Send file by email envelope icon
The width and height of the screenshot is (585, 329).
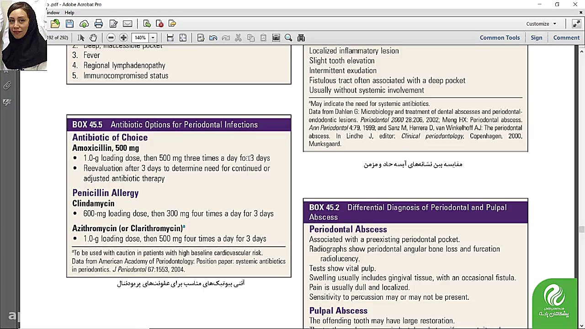(128, 24)
